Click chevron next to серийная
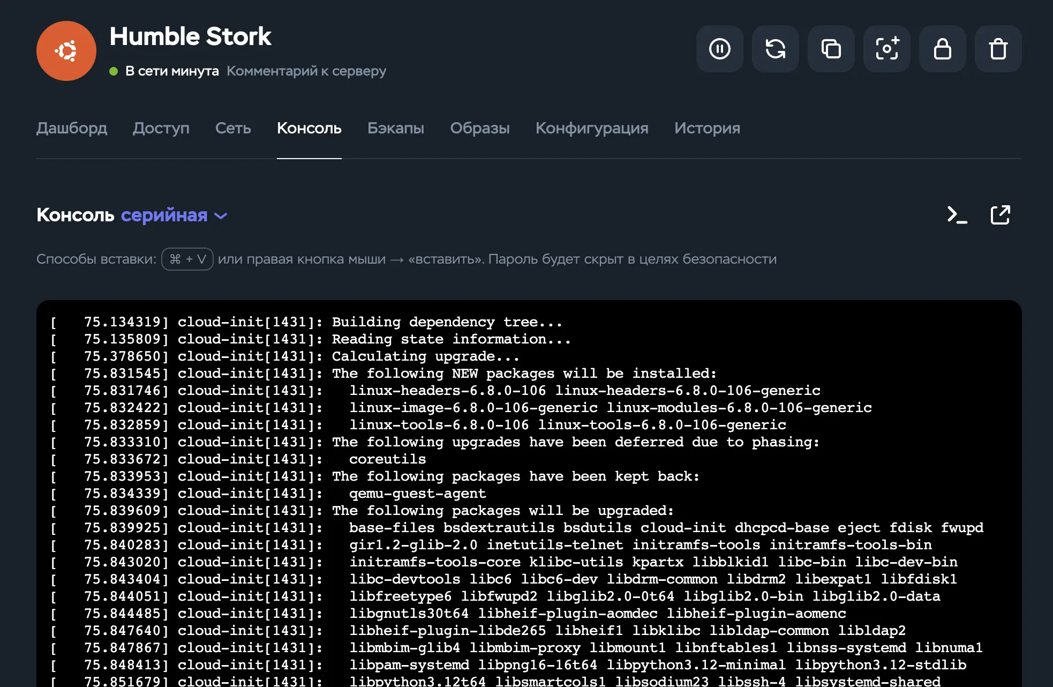Screen dimensions: 1053x687 click(x=221, y=216)
